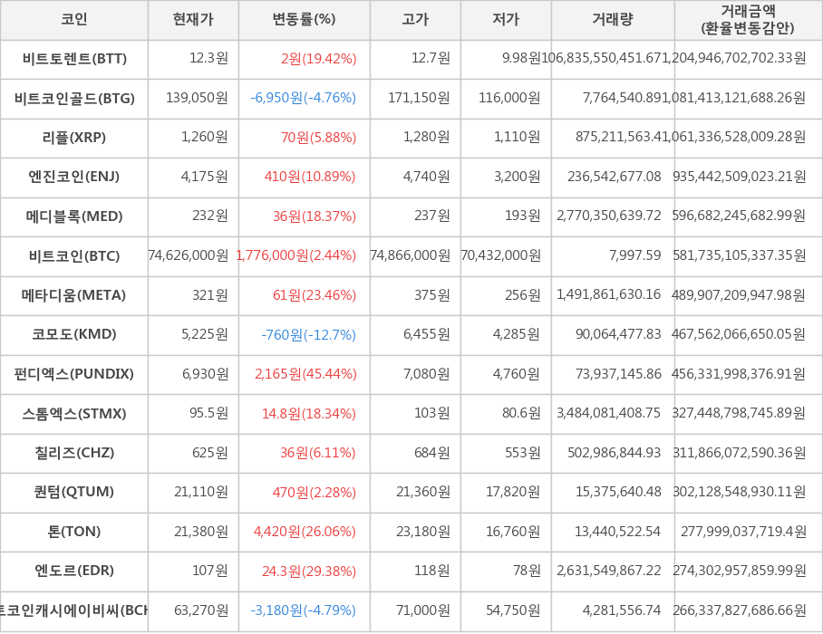This screenshot has width=823, height=634.
Task: Click the 엔진코인(ENJ) coin name
Action: pos(74,177)
